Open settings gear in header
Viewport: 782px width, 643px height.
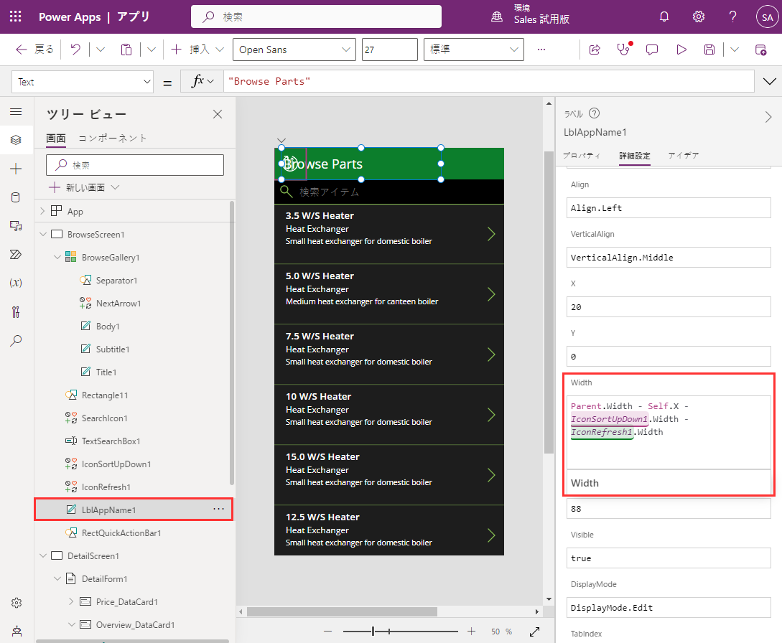[x=698, y=17]
